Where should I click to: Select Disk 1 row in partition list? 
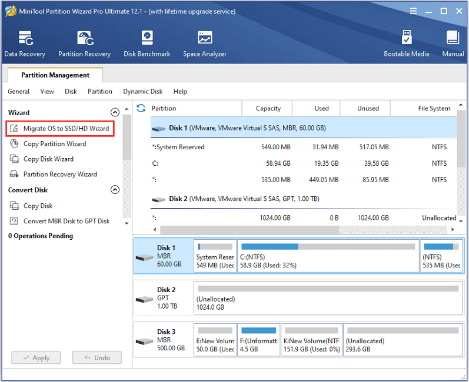(304, 128)
